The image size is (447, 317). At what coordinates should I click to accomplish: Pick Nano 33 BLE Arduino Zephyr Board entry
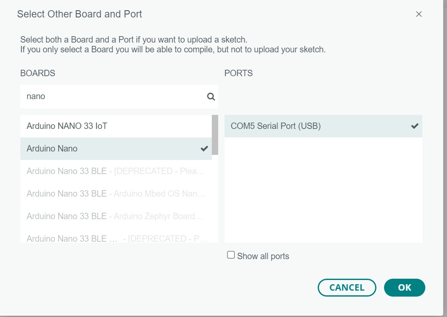[x=116, y=216]
